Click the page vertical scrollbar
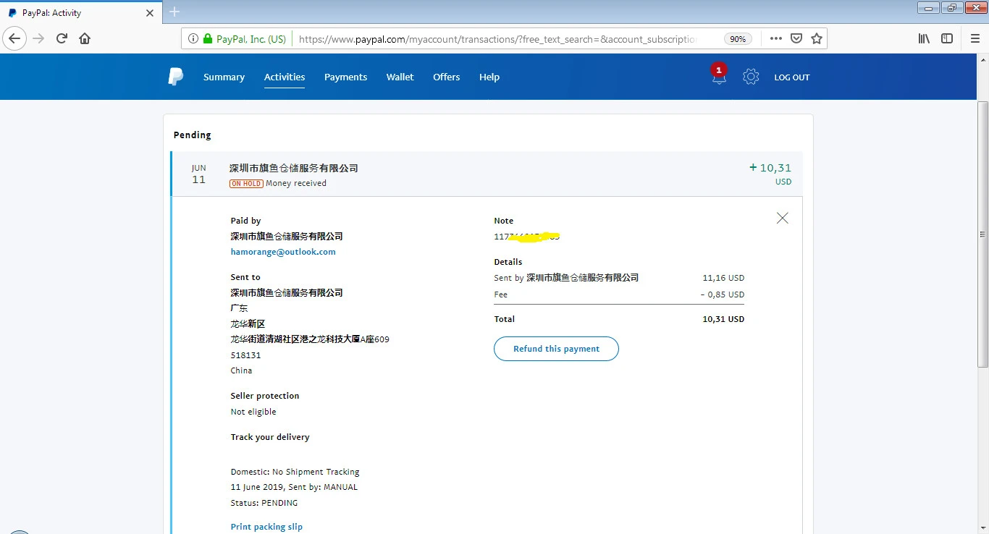The height and width of the screenshot is (534, 989). coord(983,234)
